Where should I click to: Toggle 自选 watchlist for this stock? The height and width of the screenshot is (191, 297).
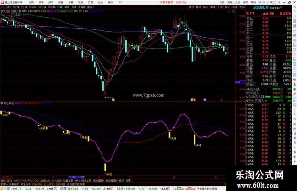(x=234, y=7)
